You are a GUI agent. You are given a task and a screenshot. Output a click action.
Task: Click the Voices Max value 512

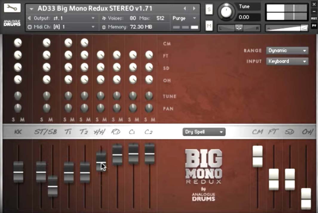[x=160, y=18]
